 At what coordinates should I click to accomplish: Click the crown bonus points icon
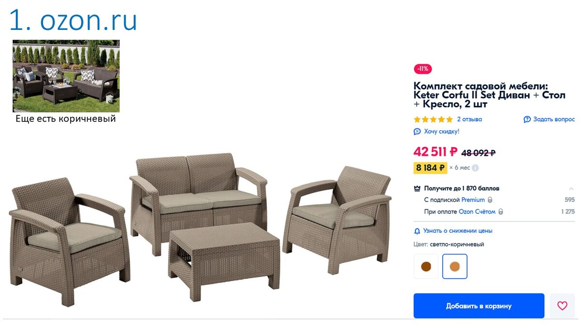(x=418, y=188)
